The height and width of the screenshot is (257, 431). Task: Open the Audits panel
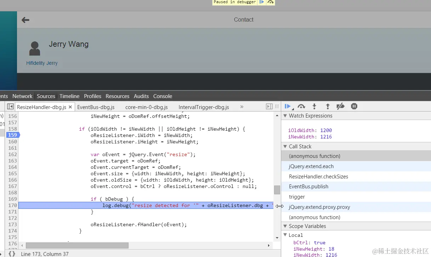pyautogui.click(x=141, y=96)
